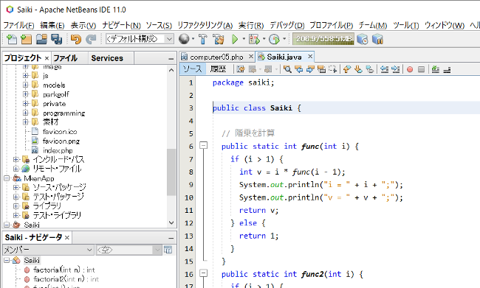Toggle Bookmark icon in editor toolbar

[370, 69]
